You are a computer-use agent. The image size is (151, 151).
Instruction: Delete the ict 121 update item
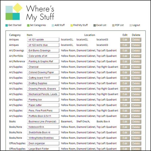pyautogui.click(x=136, y=40)
